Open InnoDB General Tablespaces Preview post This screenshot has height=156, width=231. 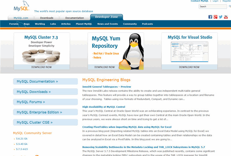click(x=107, y=87)
